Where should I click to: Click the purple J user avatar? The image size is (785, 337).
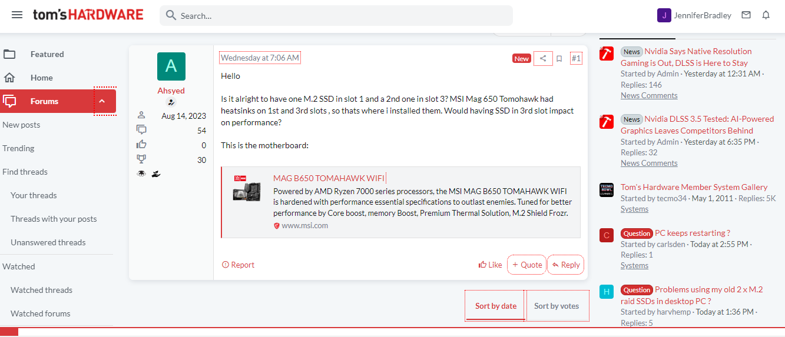(x=664, y=15)
